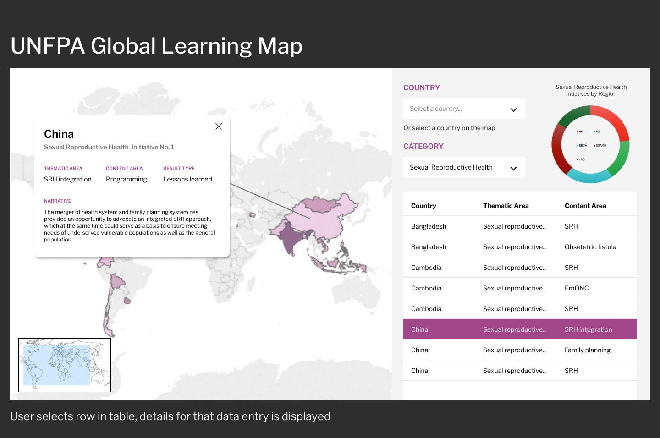The image size is (660, 438).
Task: Click Programming content area value
Action: point(126,179)
